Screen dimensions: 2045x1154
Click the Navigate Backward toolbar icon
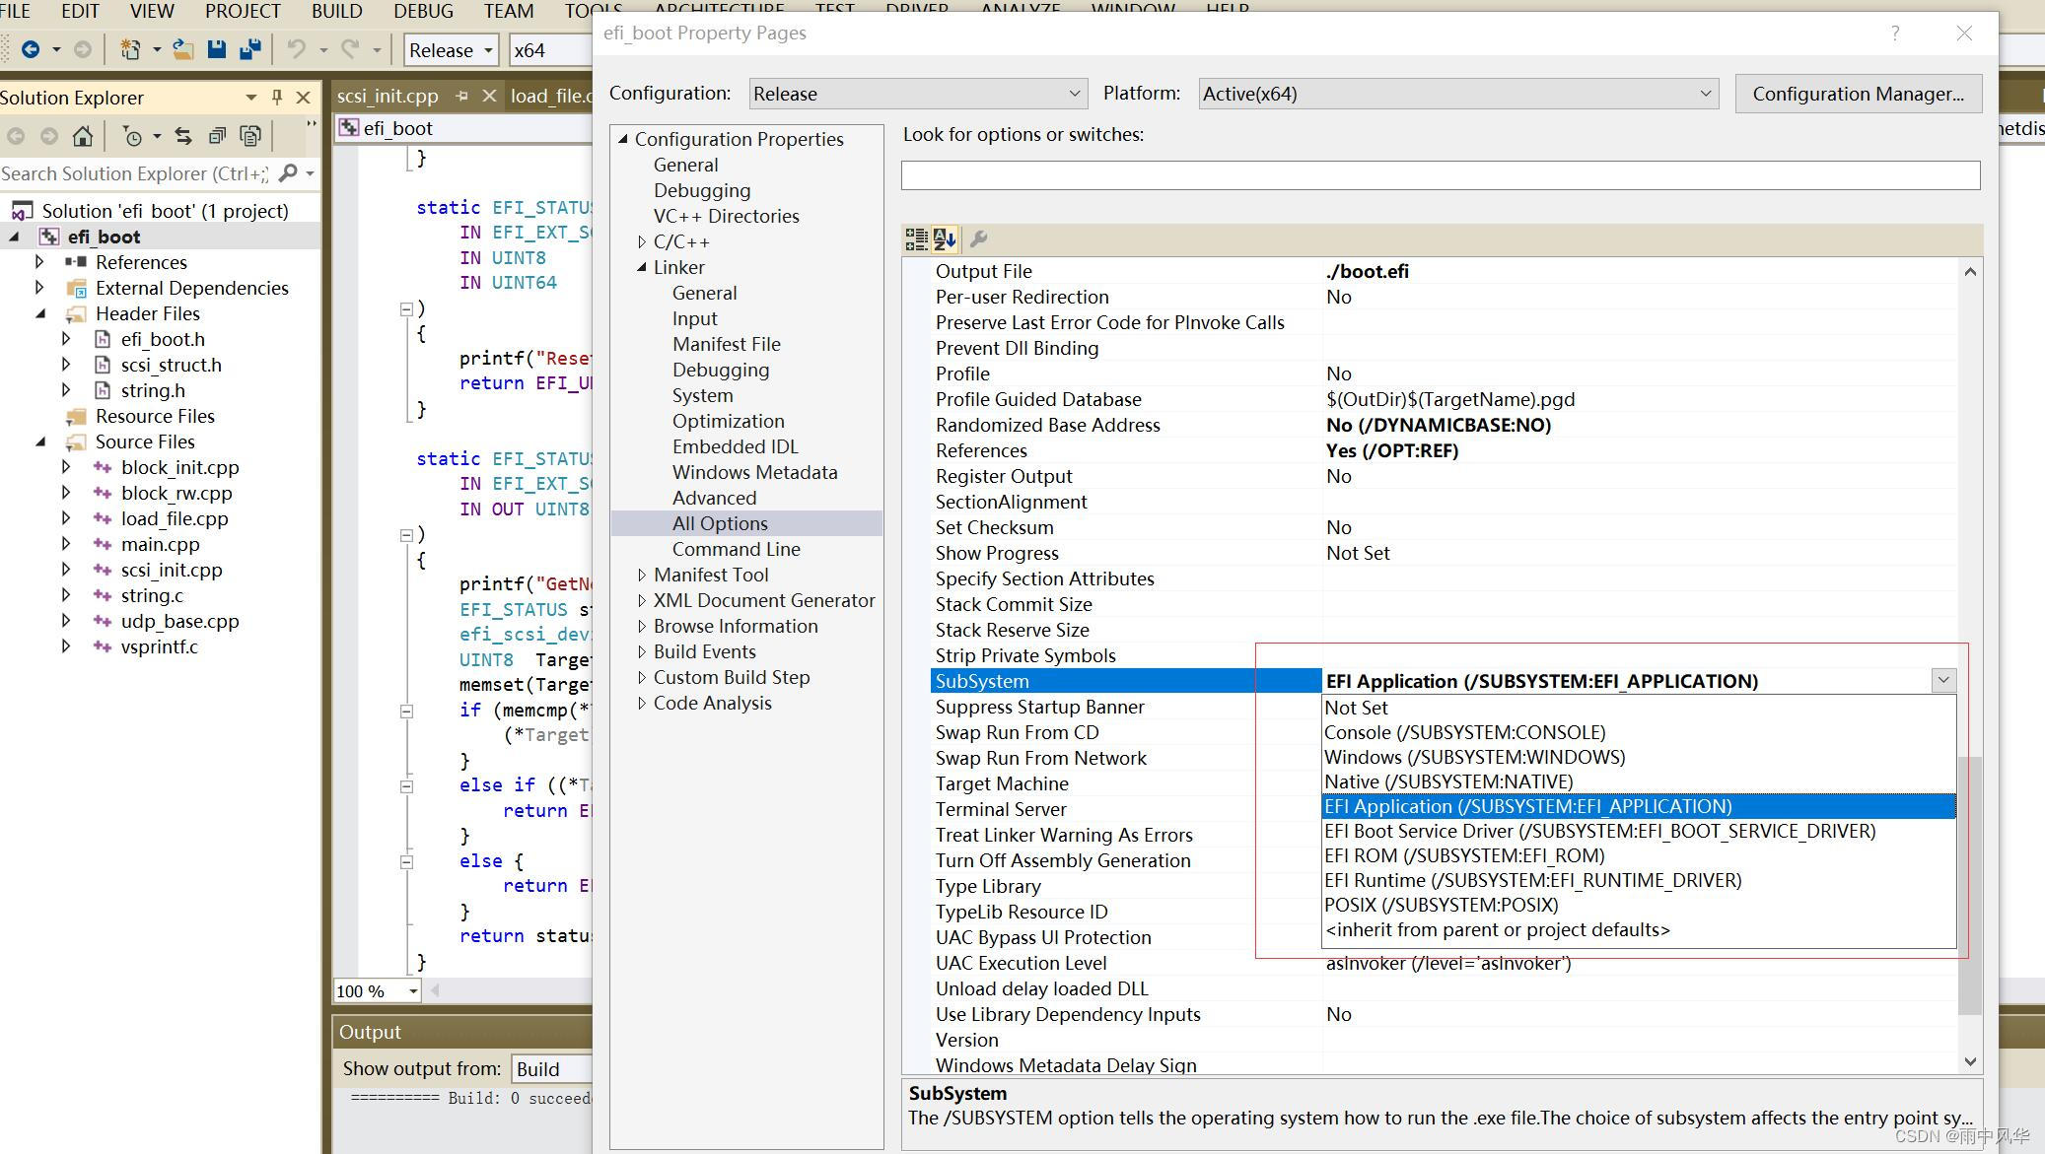[x=31, y=49]
